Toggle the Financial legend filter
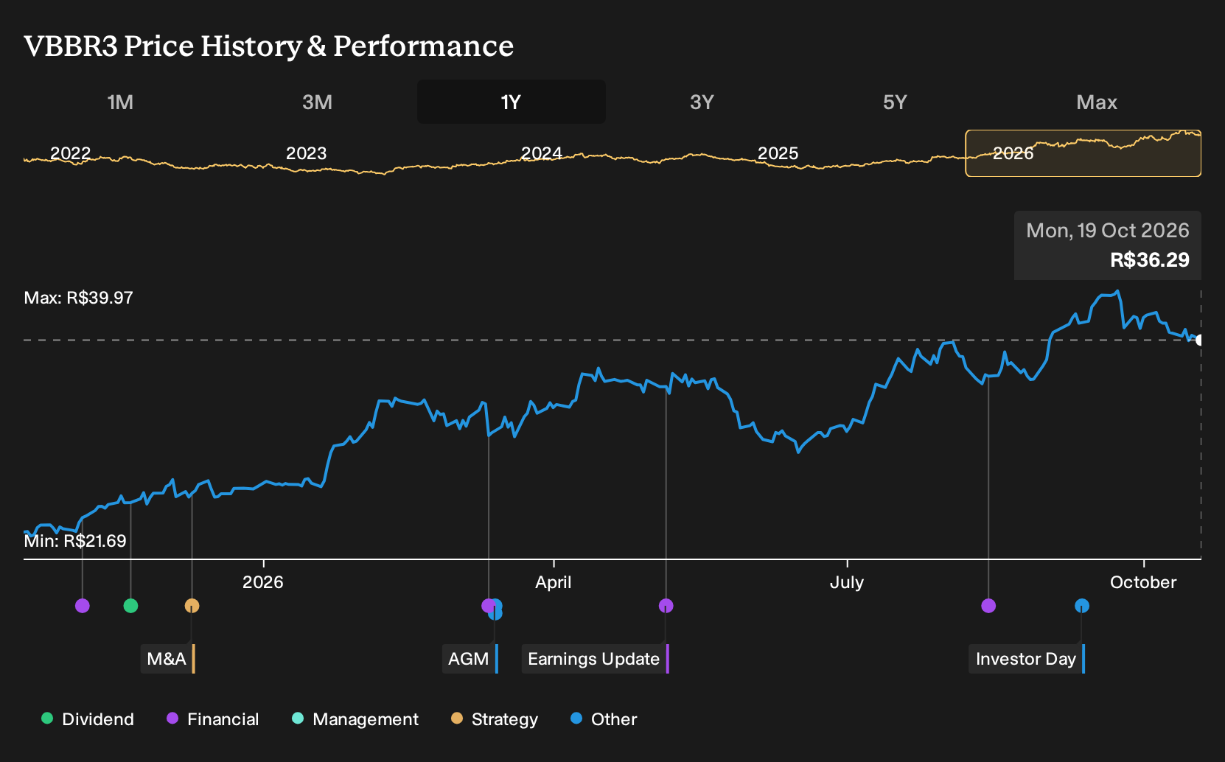Image resolution: width=1225 pixels, height=762 pixels. tap(213, 719)
